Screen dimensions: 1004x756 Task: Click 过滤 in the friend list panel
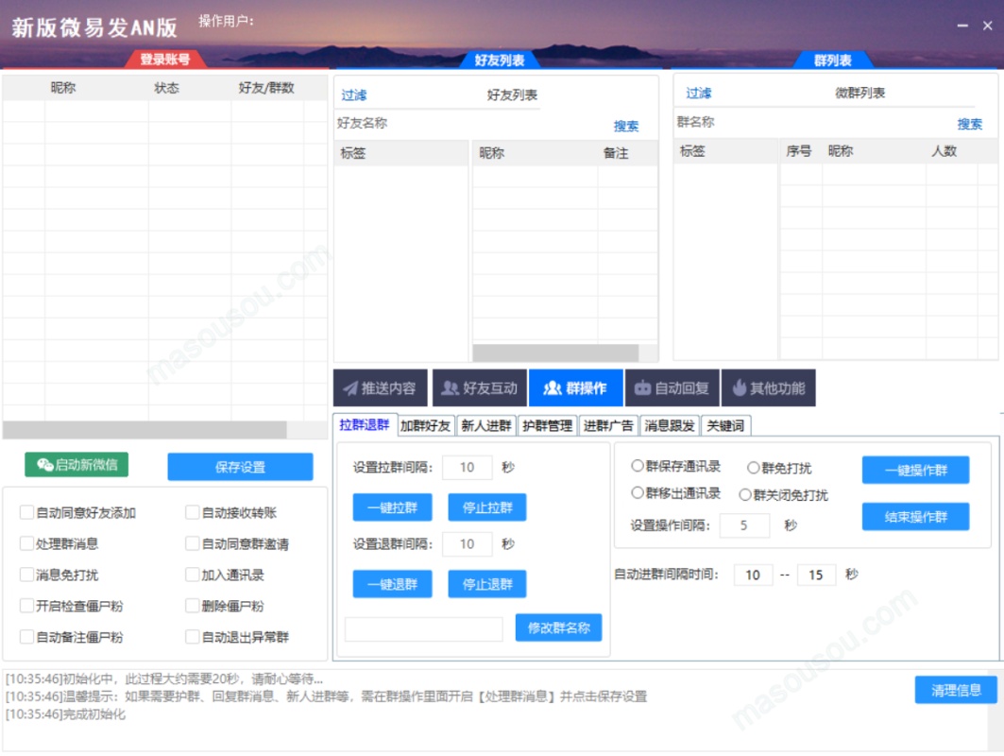pos(354,95)
